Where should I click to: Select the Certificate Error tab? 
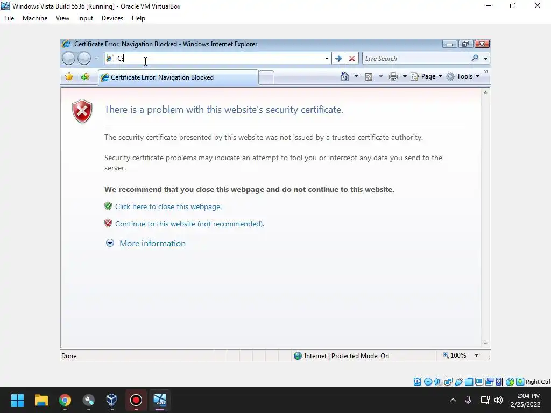click(179, 77)
